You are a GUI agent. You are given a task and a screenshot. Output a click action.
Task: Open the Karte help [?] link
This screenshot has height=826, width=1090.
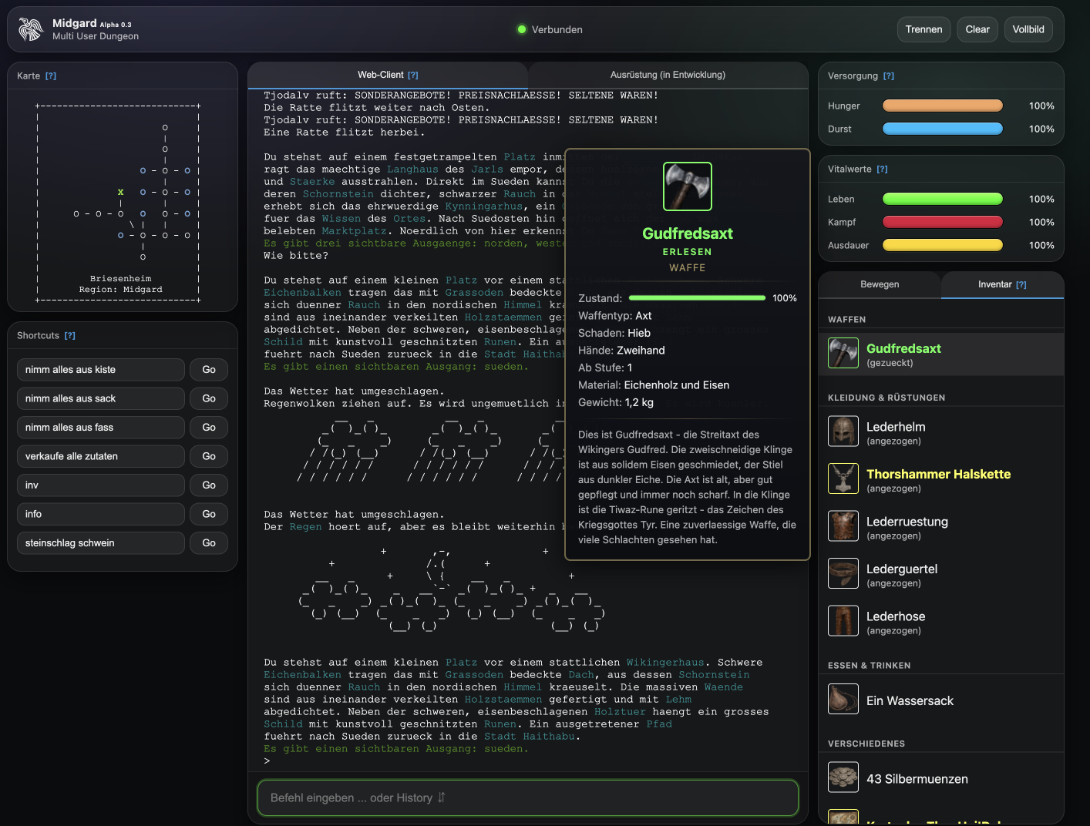tap(51, 76)
